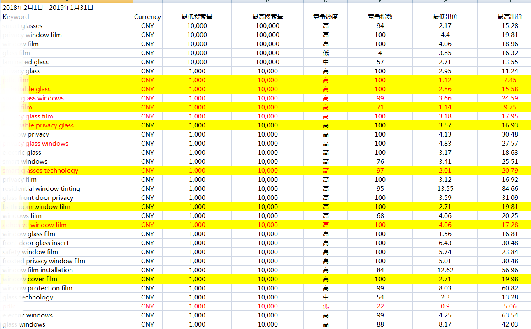Viewport: 531px width, 329px height.
Task: Select the 竞争指数 header cell
Action: (x=380, y=17)
